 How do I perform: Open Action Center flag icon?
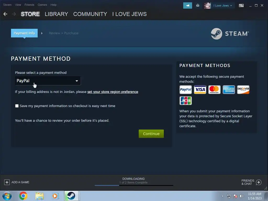(x=235, y=196)
